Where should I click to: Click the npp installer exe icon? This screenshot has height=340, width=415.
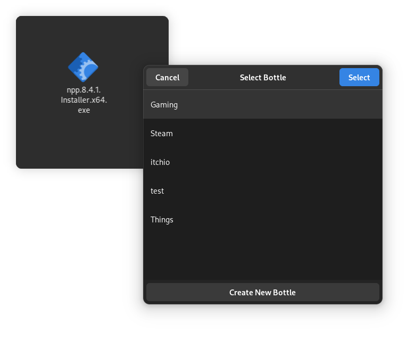click(83, 68)
